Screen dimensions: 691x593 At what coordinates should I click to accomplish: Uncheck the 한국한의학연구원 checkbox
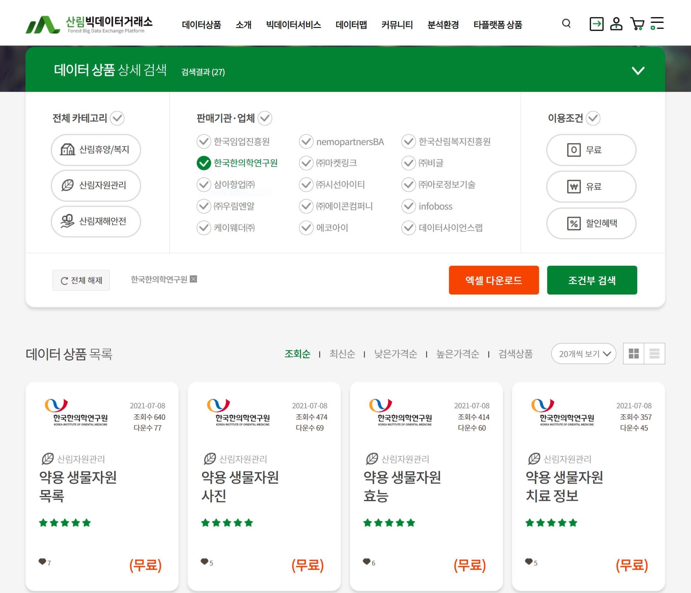tap(204, 163)
